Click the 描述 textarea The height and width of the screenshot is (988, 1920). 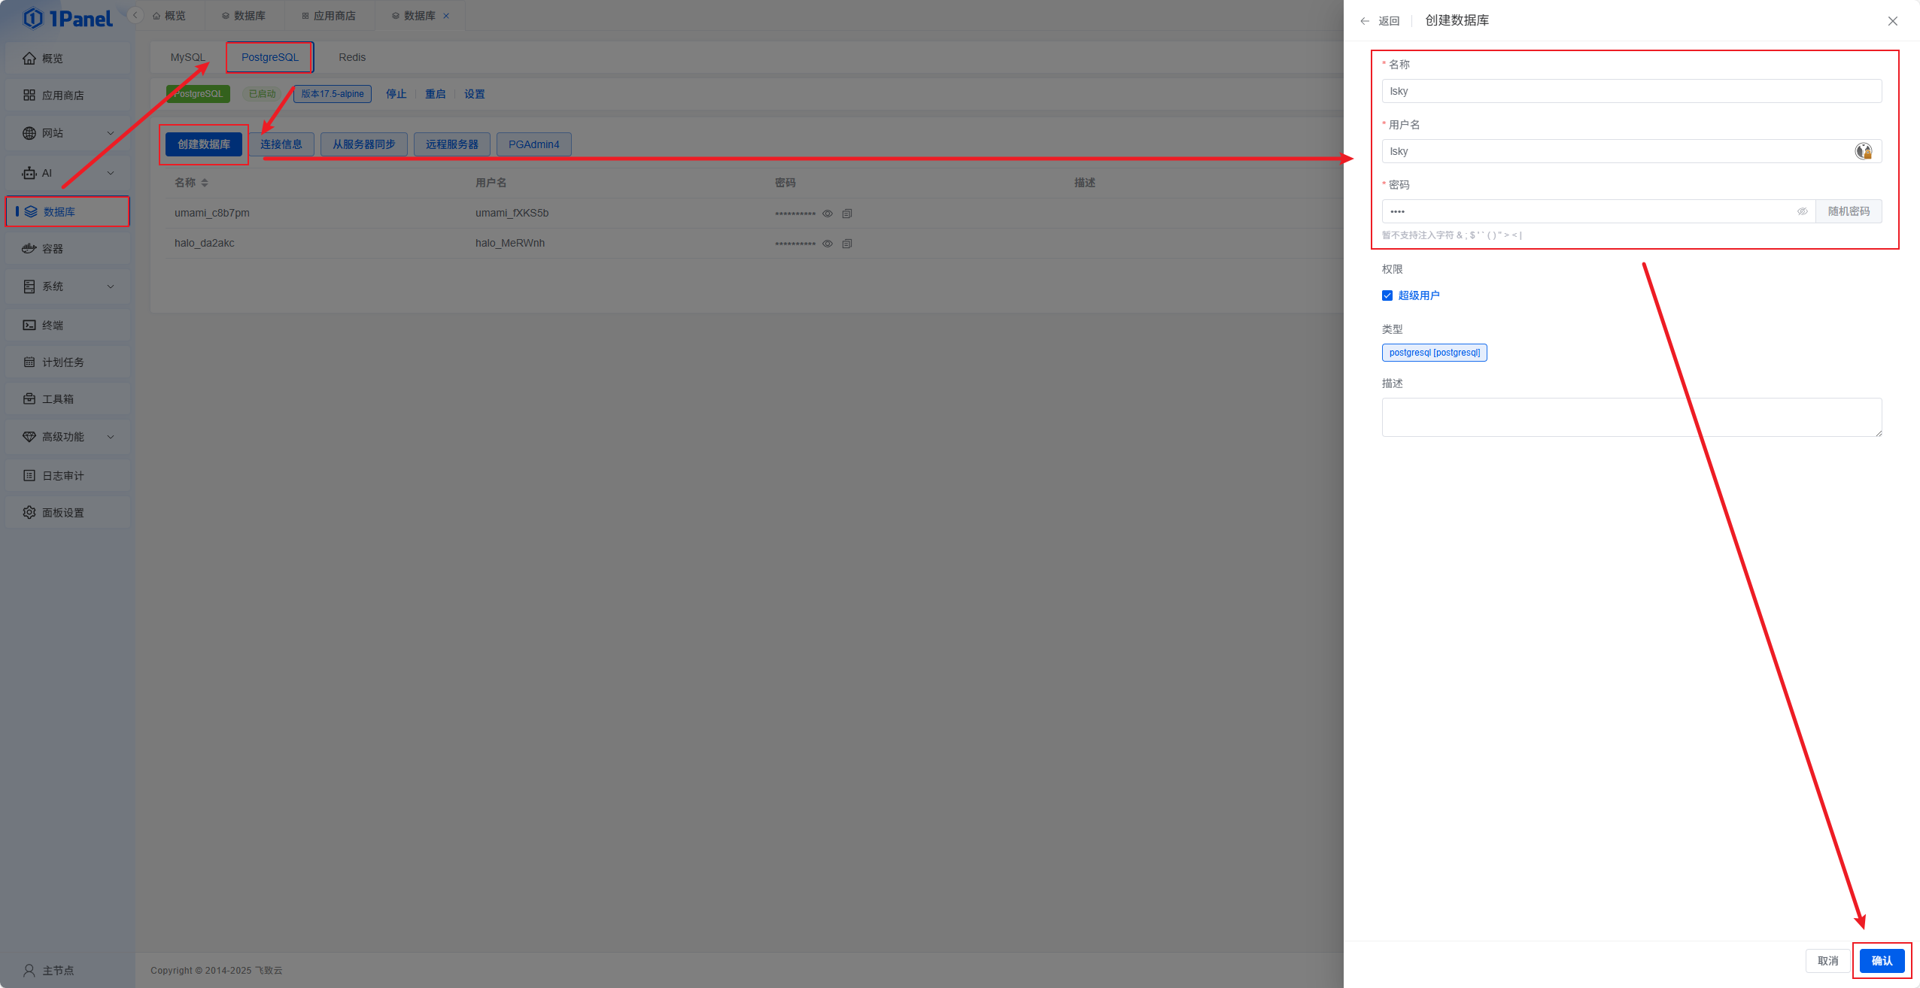point(1632,417)
